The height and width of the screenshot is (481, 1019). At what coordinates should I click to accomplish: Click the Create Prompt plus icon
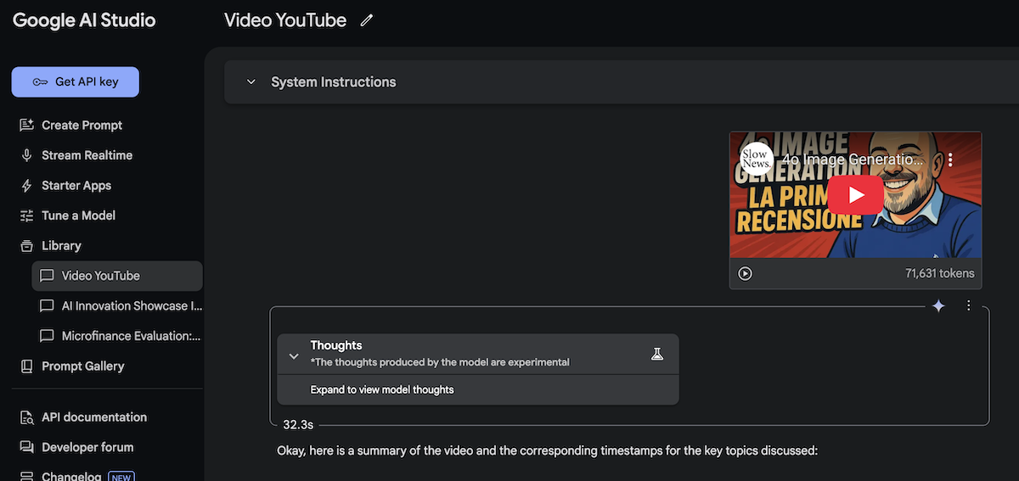pyautogui.click(x=27, y=126)
